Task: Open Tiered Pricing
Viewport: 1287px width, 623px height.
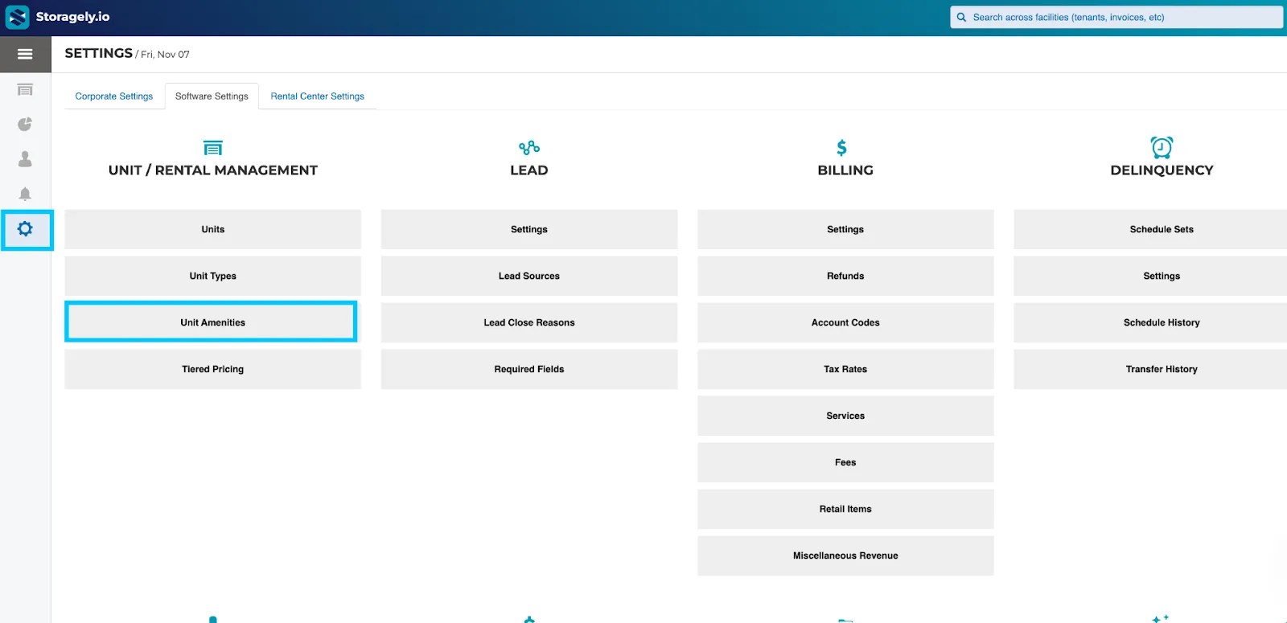Action: [x=213, y=369]
